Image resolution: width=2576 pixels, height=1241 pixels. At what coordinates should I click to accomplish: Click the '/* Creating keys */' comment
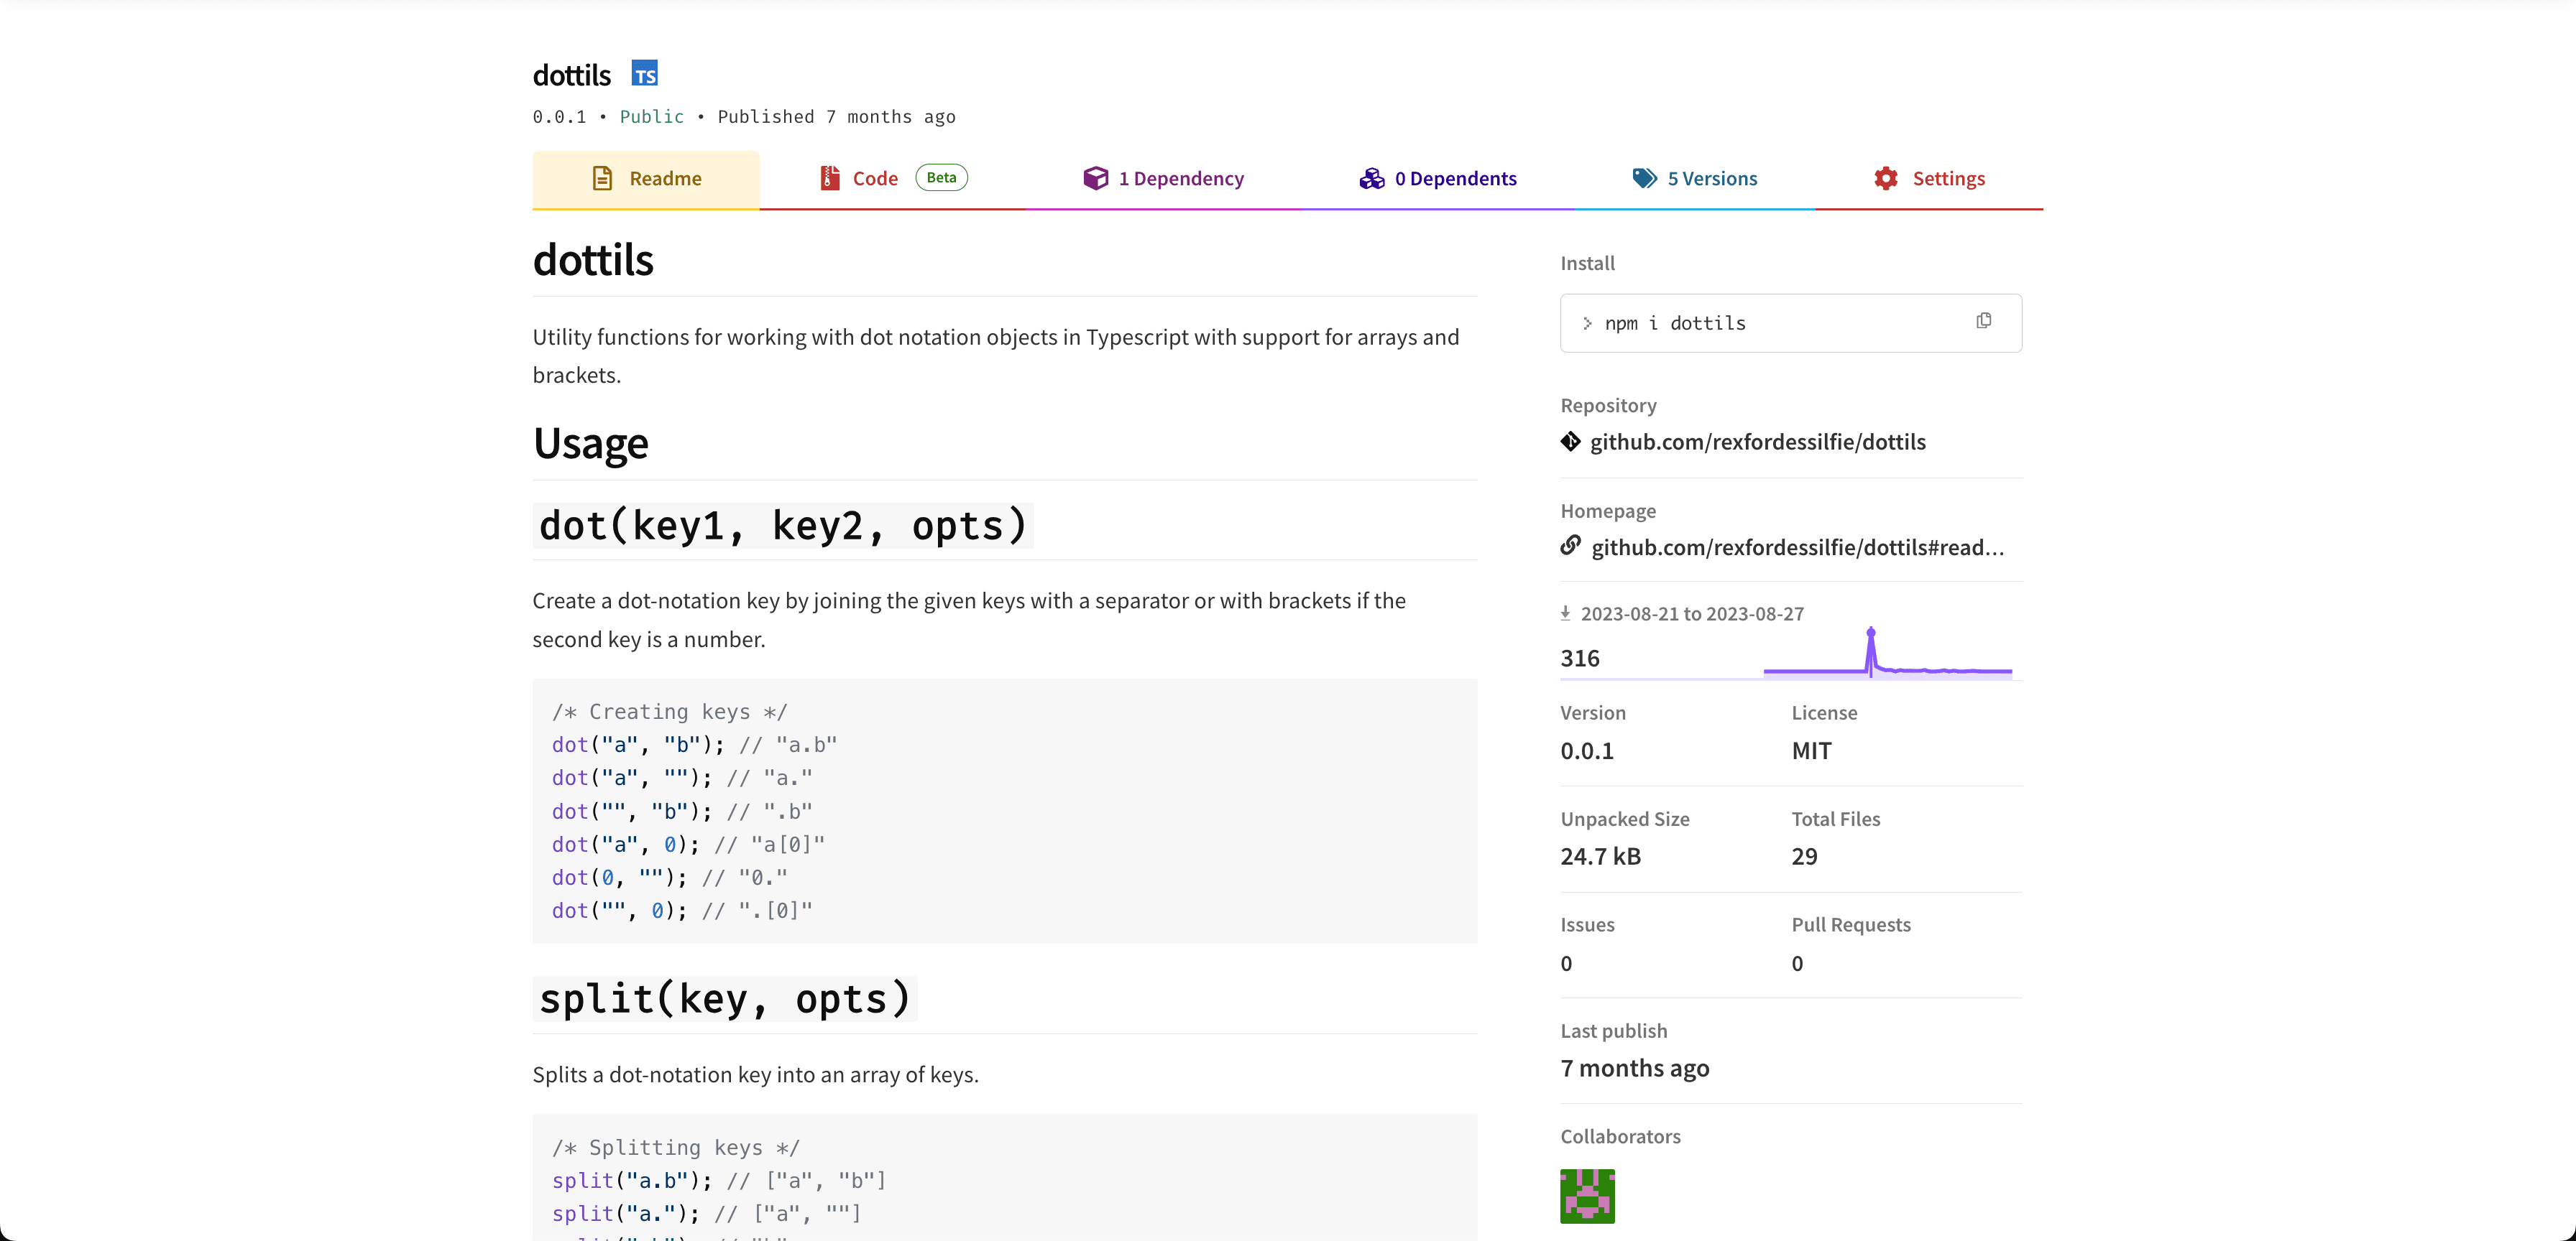[x=670, y=712]
